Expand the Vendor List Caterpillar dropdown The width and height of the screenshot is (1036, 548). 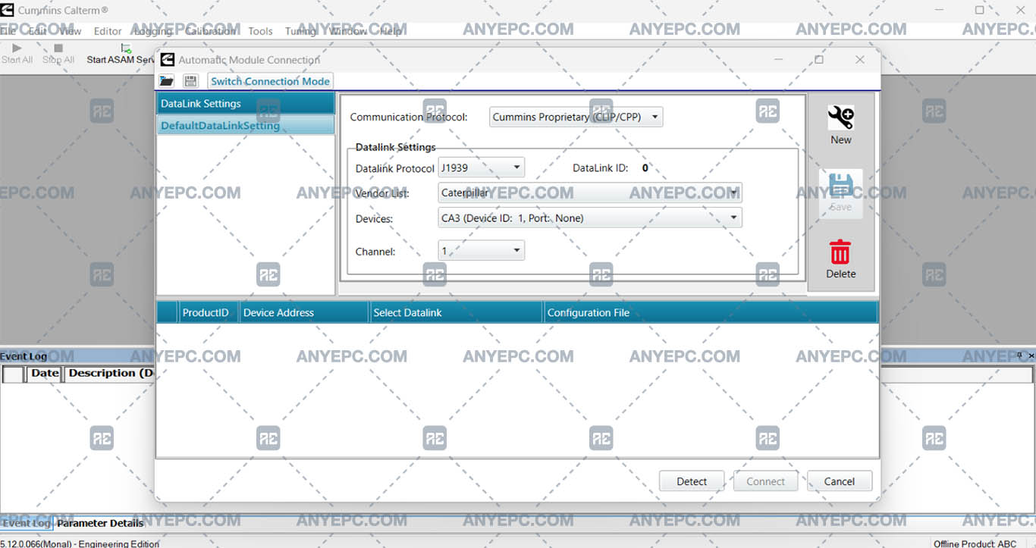(590, 193)
